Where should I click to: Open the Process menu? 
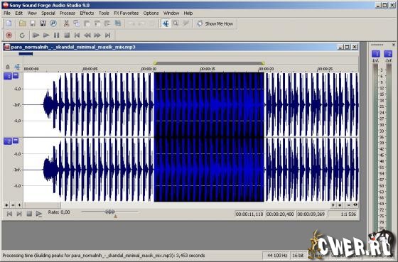[x=68, y=13]
